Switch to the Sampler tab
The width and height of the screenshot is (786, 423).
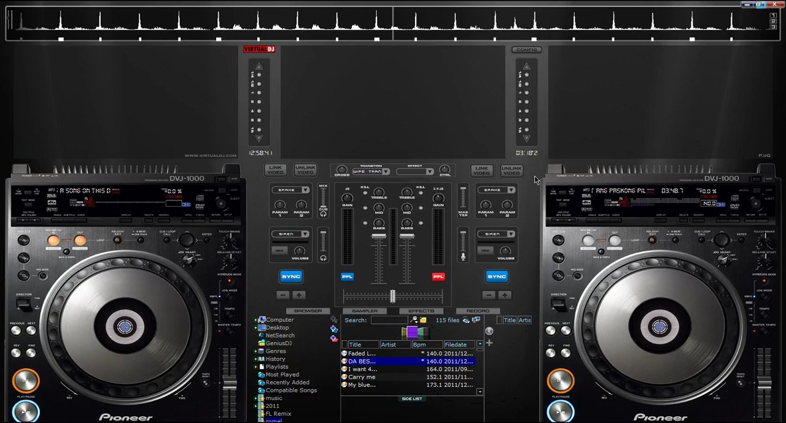pyautogui.click(x=365, y=311)
